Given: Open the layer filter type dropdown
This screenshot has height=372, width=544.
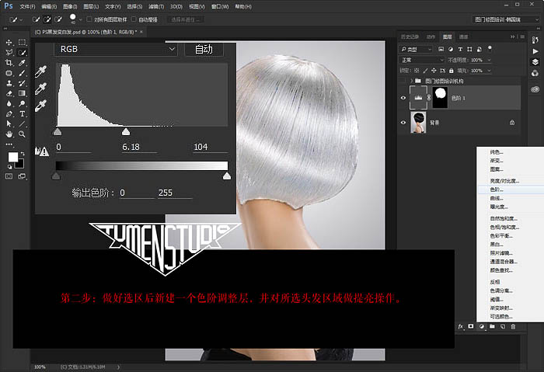Looking at the screenshot, I should [x=417, y=49].
